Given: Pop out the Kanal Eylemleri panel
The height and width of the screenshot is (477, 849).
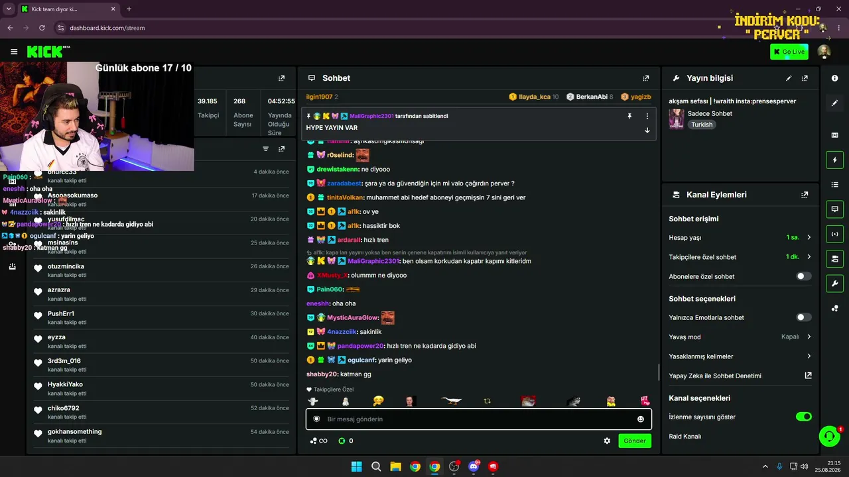Looking at the screenshot, I should click(x=805, y=195).
